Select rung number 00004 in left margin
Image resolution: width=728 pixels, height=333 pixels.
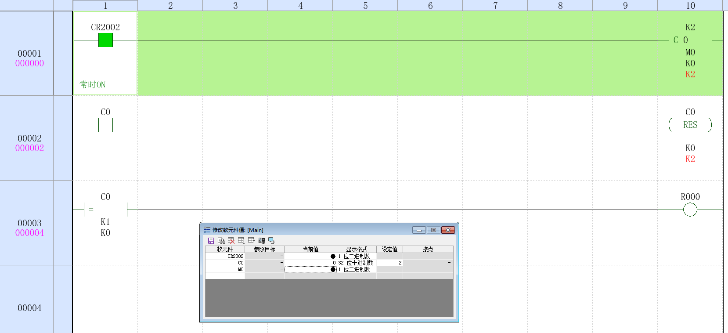coord(29,308)
